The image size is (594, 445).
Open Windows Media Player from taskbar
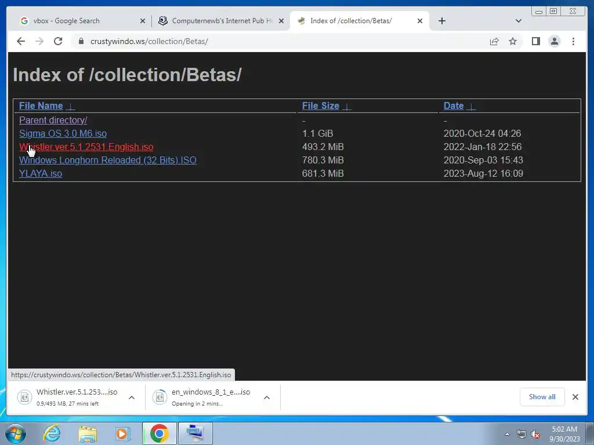tap(123, 433)
